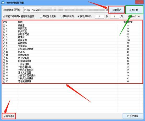The width and height of the screenshot is (145, 121).
Task: Close the 1688公司相册下图 window
Action: [x=140, y=2]
